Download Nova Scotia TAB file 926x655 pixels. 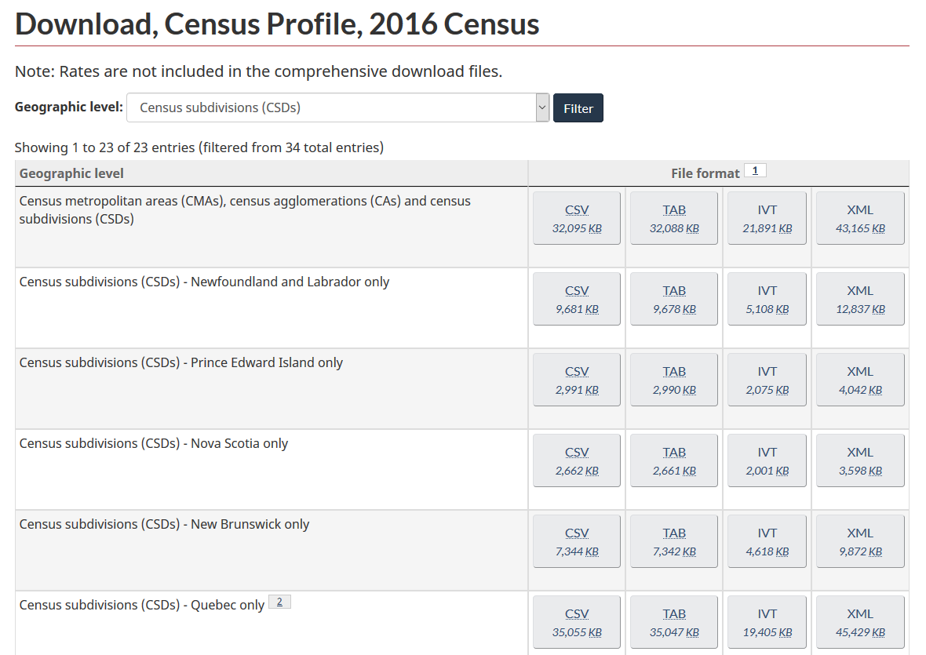[x=674, y=460]
